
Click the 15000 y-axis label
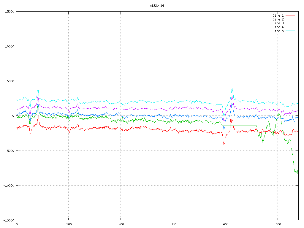click(x=9, y=12)
